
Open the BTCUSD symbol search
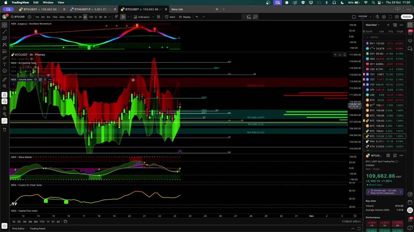pyautogui.click(x=18, y=17)
